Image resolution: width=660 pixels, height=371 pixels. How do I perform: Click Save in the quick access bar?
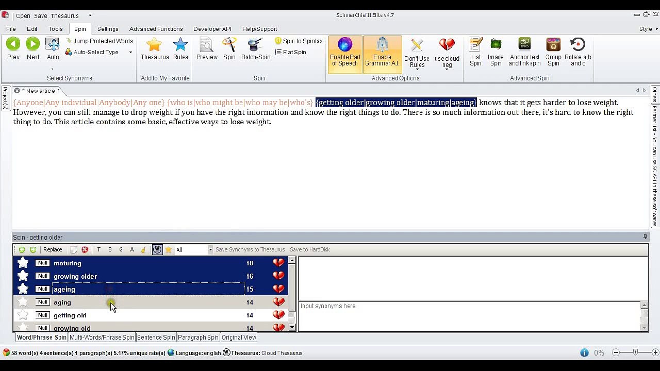[41, 16]
